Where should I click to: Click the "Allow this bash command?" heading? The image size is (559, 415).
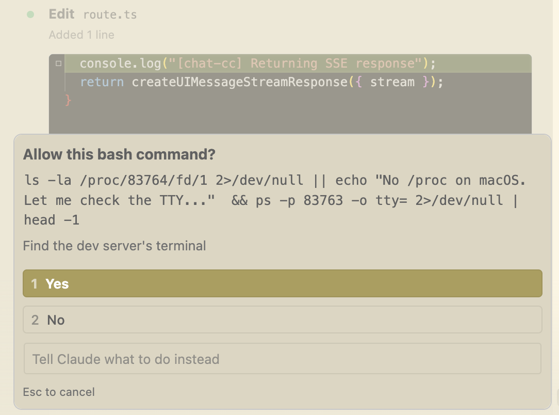coord(119,154)
